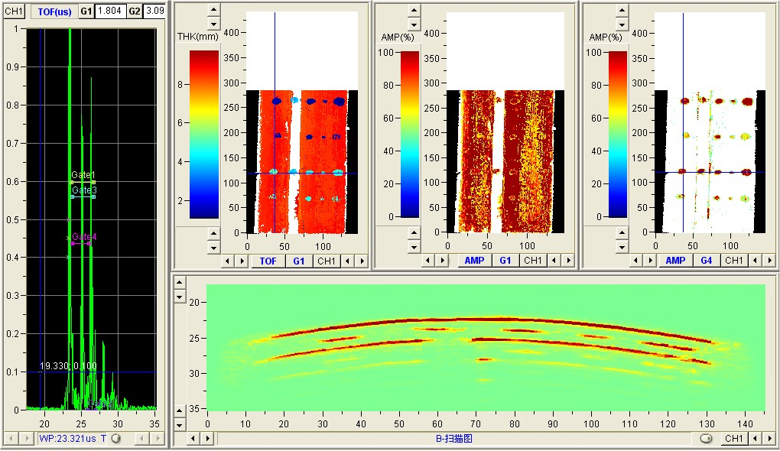Select the TOF mode button under thickness map
The height and width of the screenshot is (451, 780).
click(x=268, y=261)
